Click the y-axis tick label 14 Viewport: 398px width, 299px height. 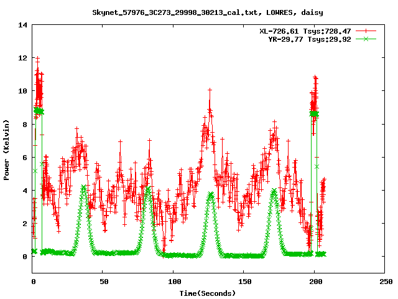pos(22,25)
